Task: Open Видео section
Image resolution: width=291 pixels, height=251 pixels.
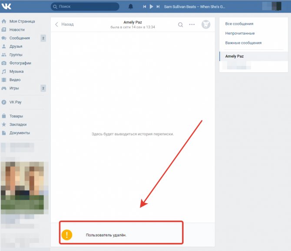Action: point(15,80)
